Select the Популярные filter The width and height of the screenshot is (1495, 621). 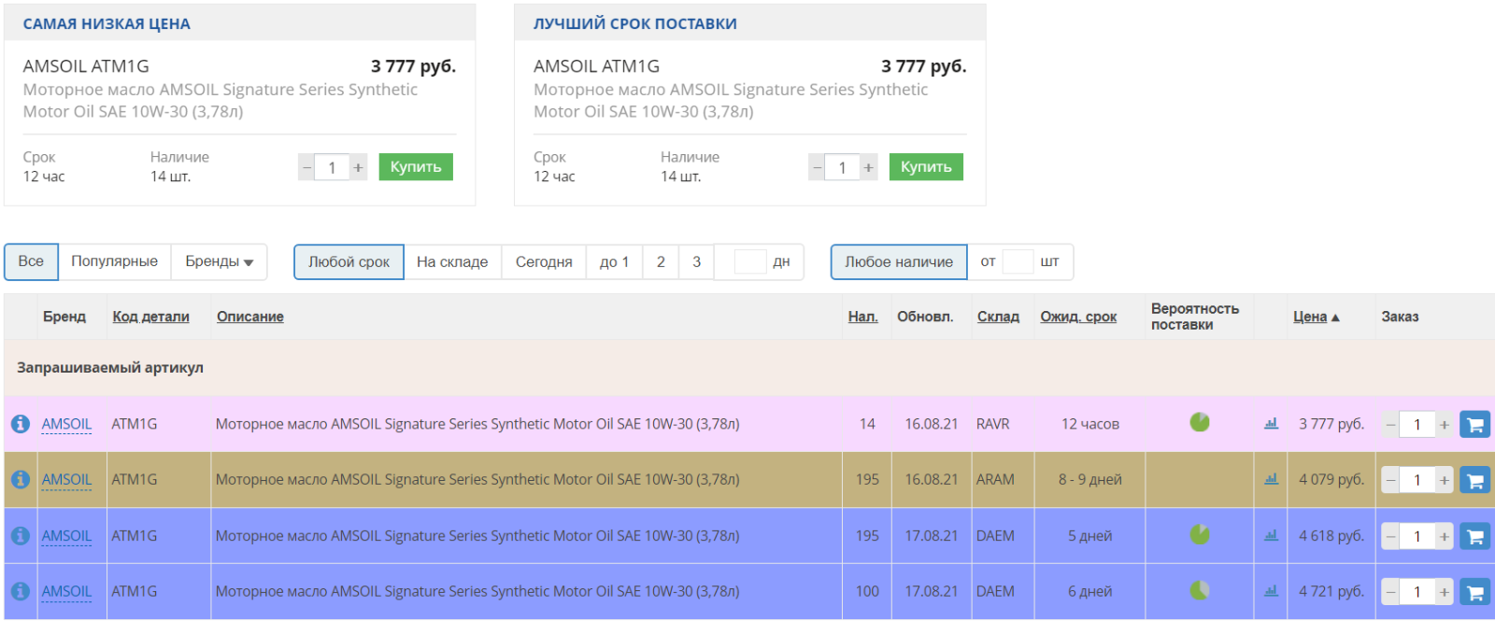[x=114, y=261]
